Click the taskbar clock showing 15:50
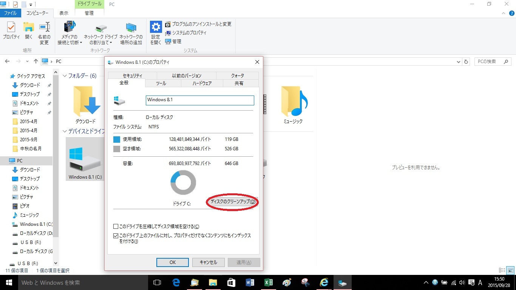The height and width of the screenshot is (290, 516). point(499,282)
